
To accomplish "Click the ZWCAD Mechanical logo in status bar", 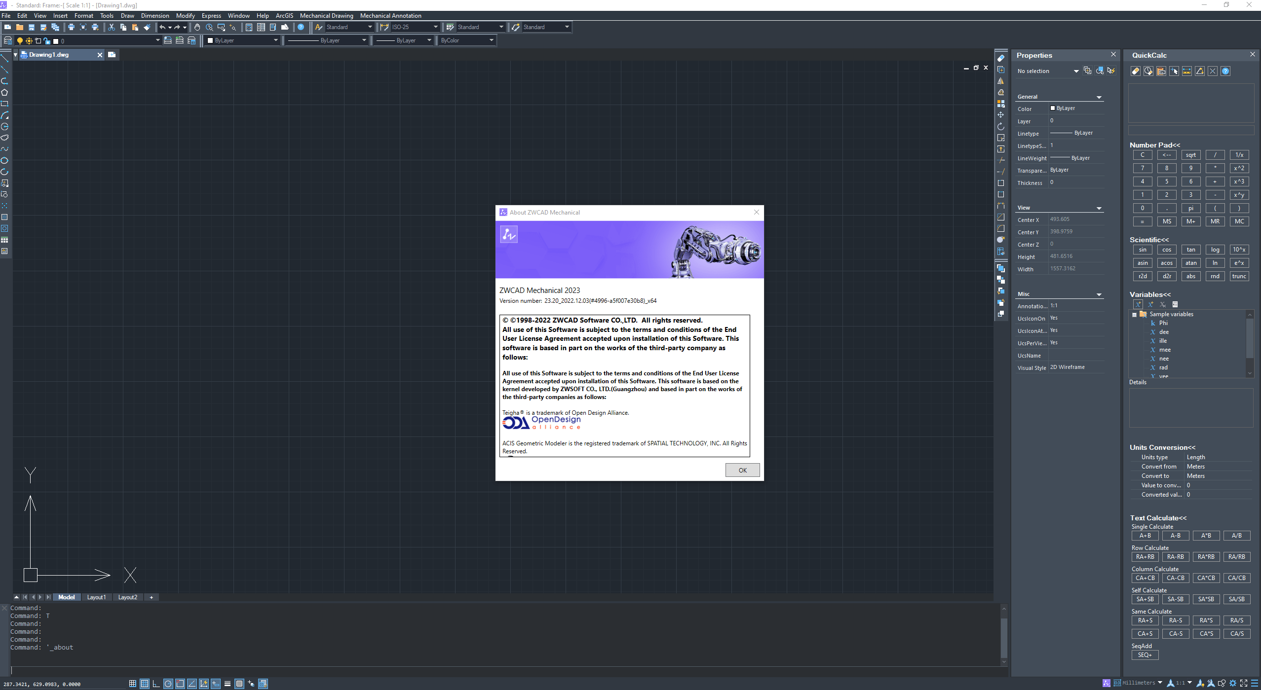I will point(1107,683).
